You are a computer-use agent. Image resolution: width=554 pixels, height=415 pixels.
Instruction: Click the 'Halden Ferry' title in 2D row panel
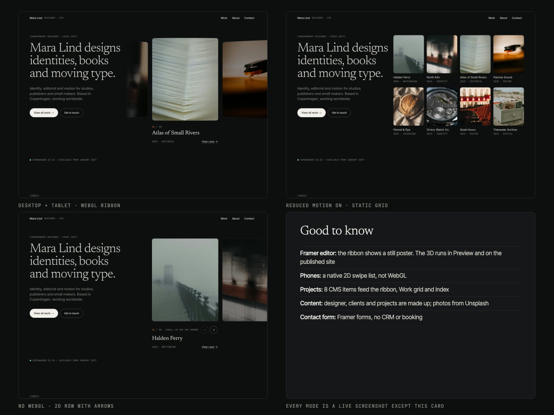tap(167, 338)
